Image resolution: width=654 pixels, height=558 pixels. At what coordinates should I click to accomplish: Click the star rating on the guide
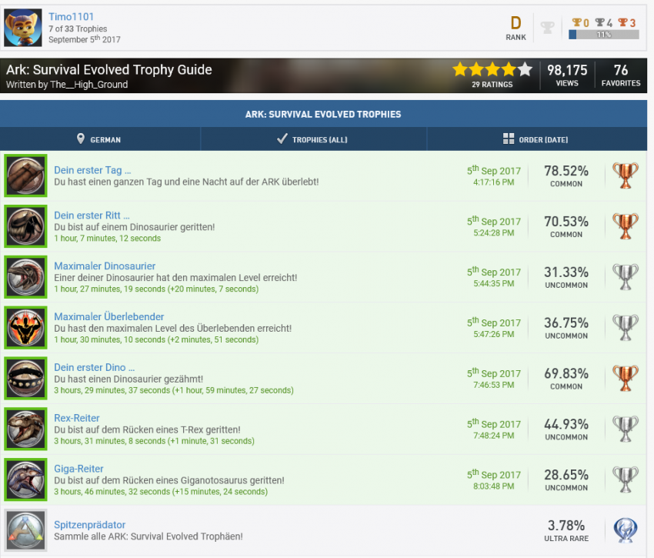pyautogui.click(x=492, y=70)
